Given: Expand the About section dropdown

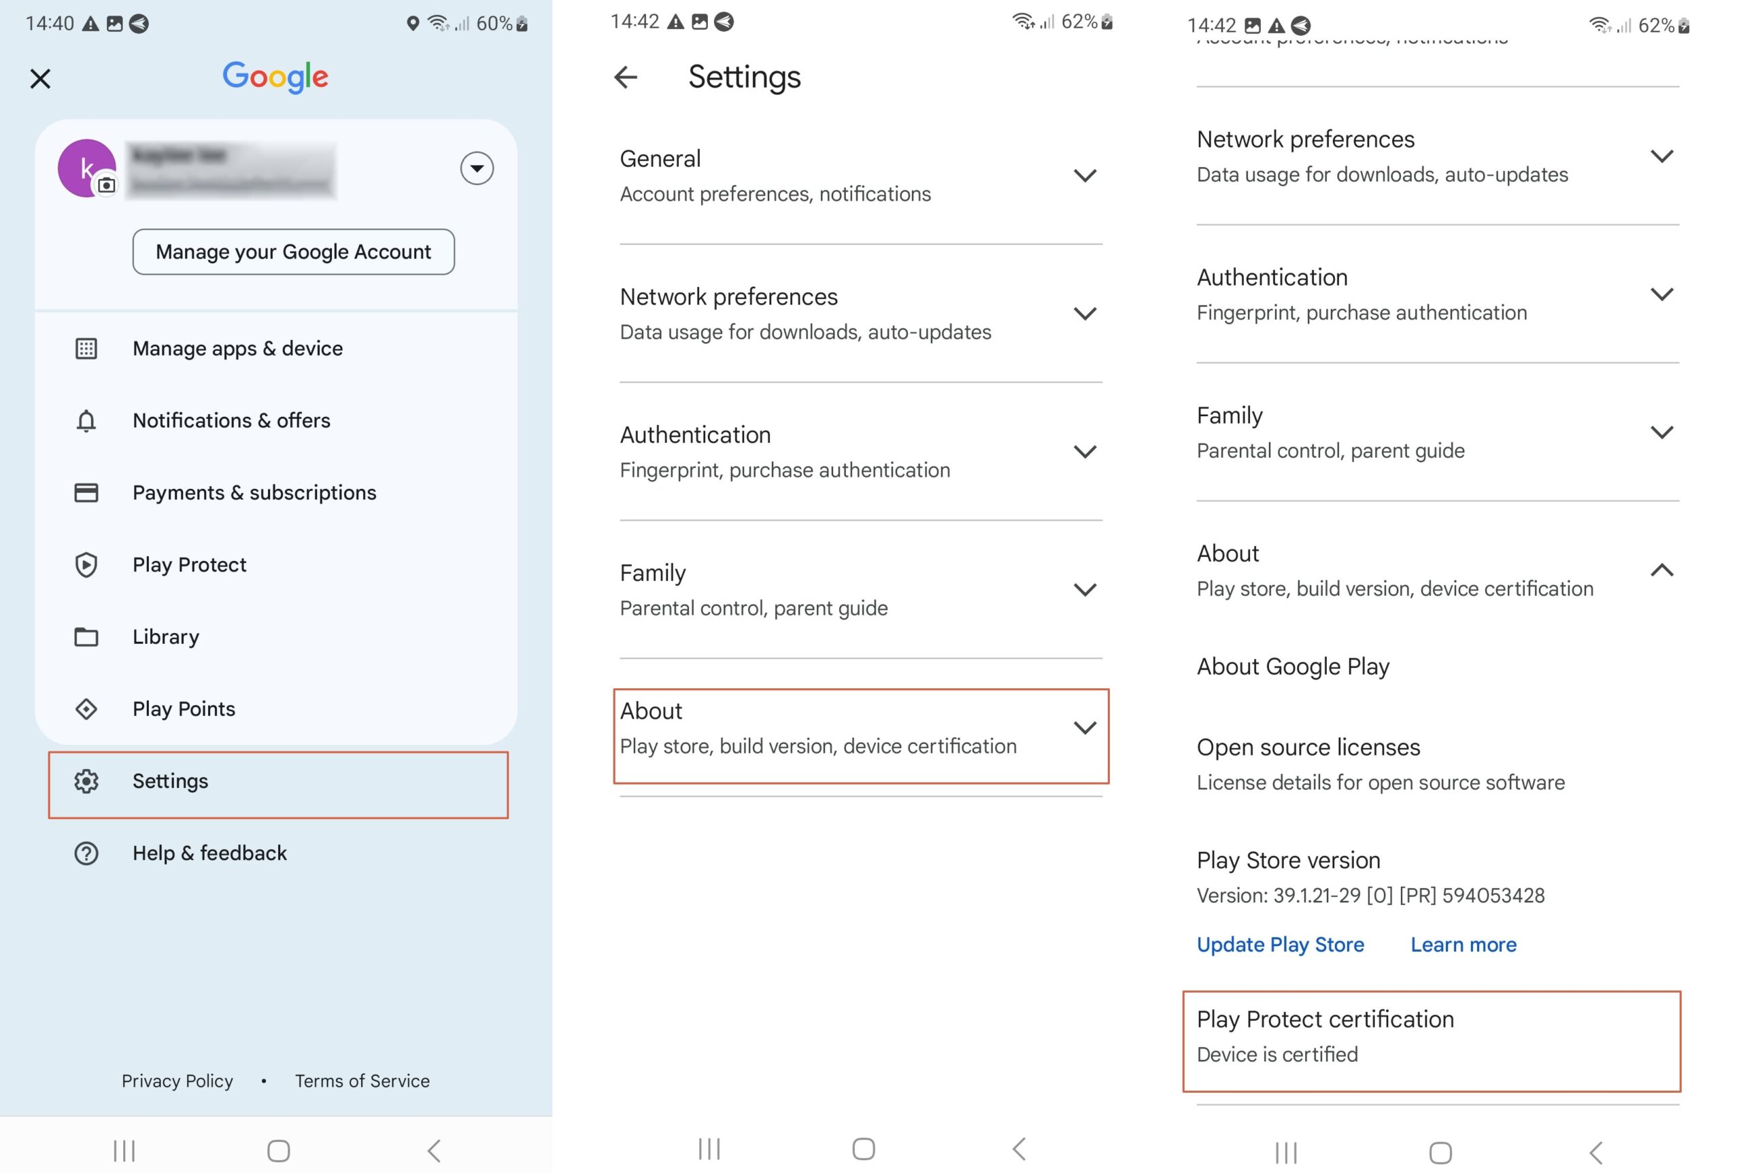Looking at the screenshot, I should coord(1084,729).
